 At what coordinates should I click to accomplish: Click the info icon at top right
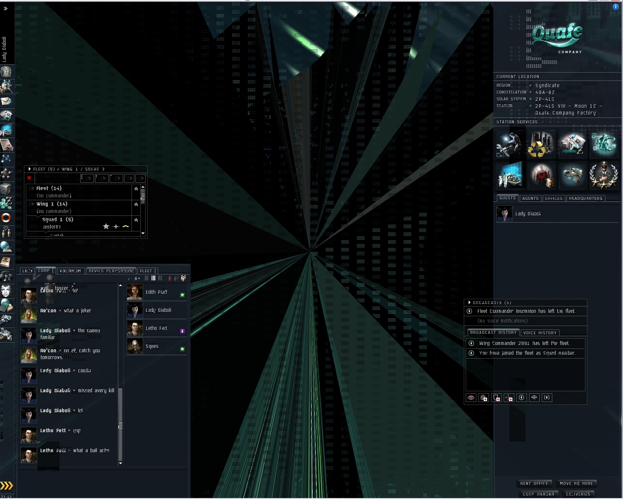pyautogui.click(x=615, y=7)
